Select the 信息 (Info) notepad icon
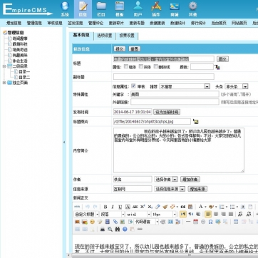258x258 pixels. click(83, 9)
